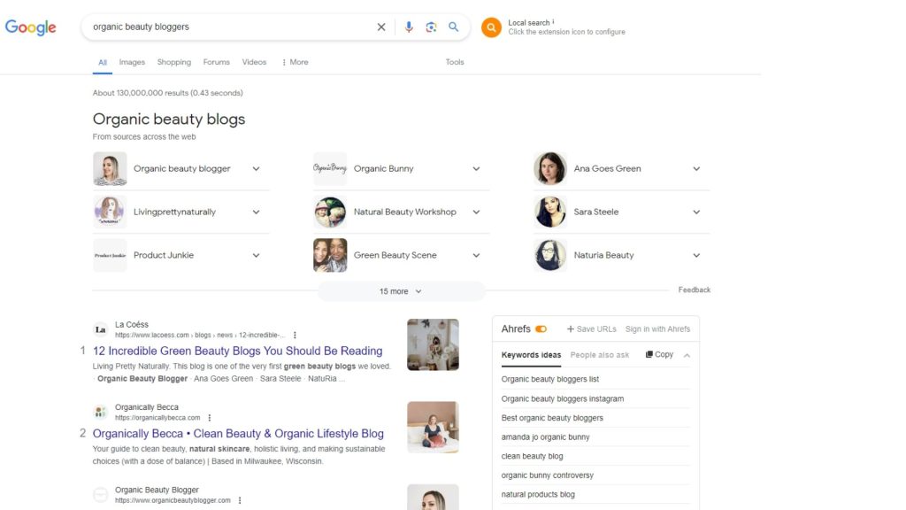Copy Ahrefs keyword ideas

[659, 354]
